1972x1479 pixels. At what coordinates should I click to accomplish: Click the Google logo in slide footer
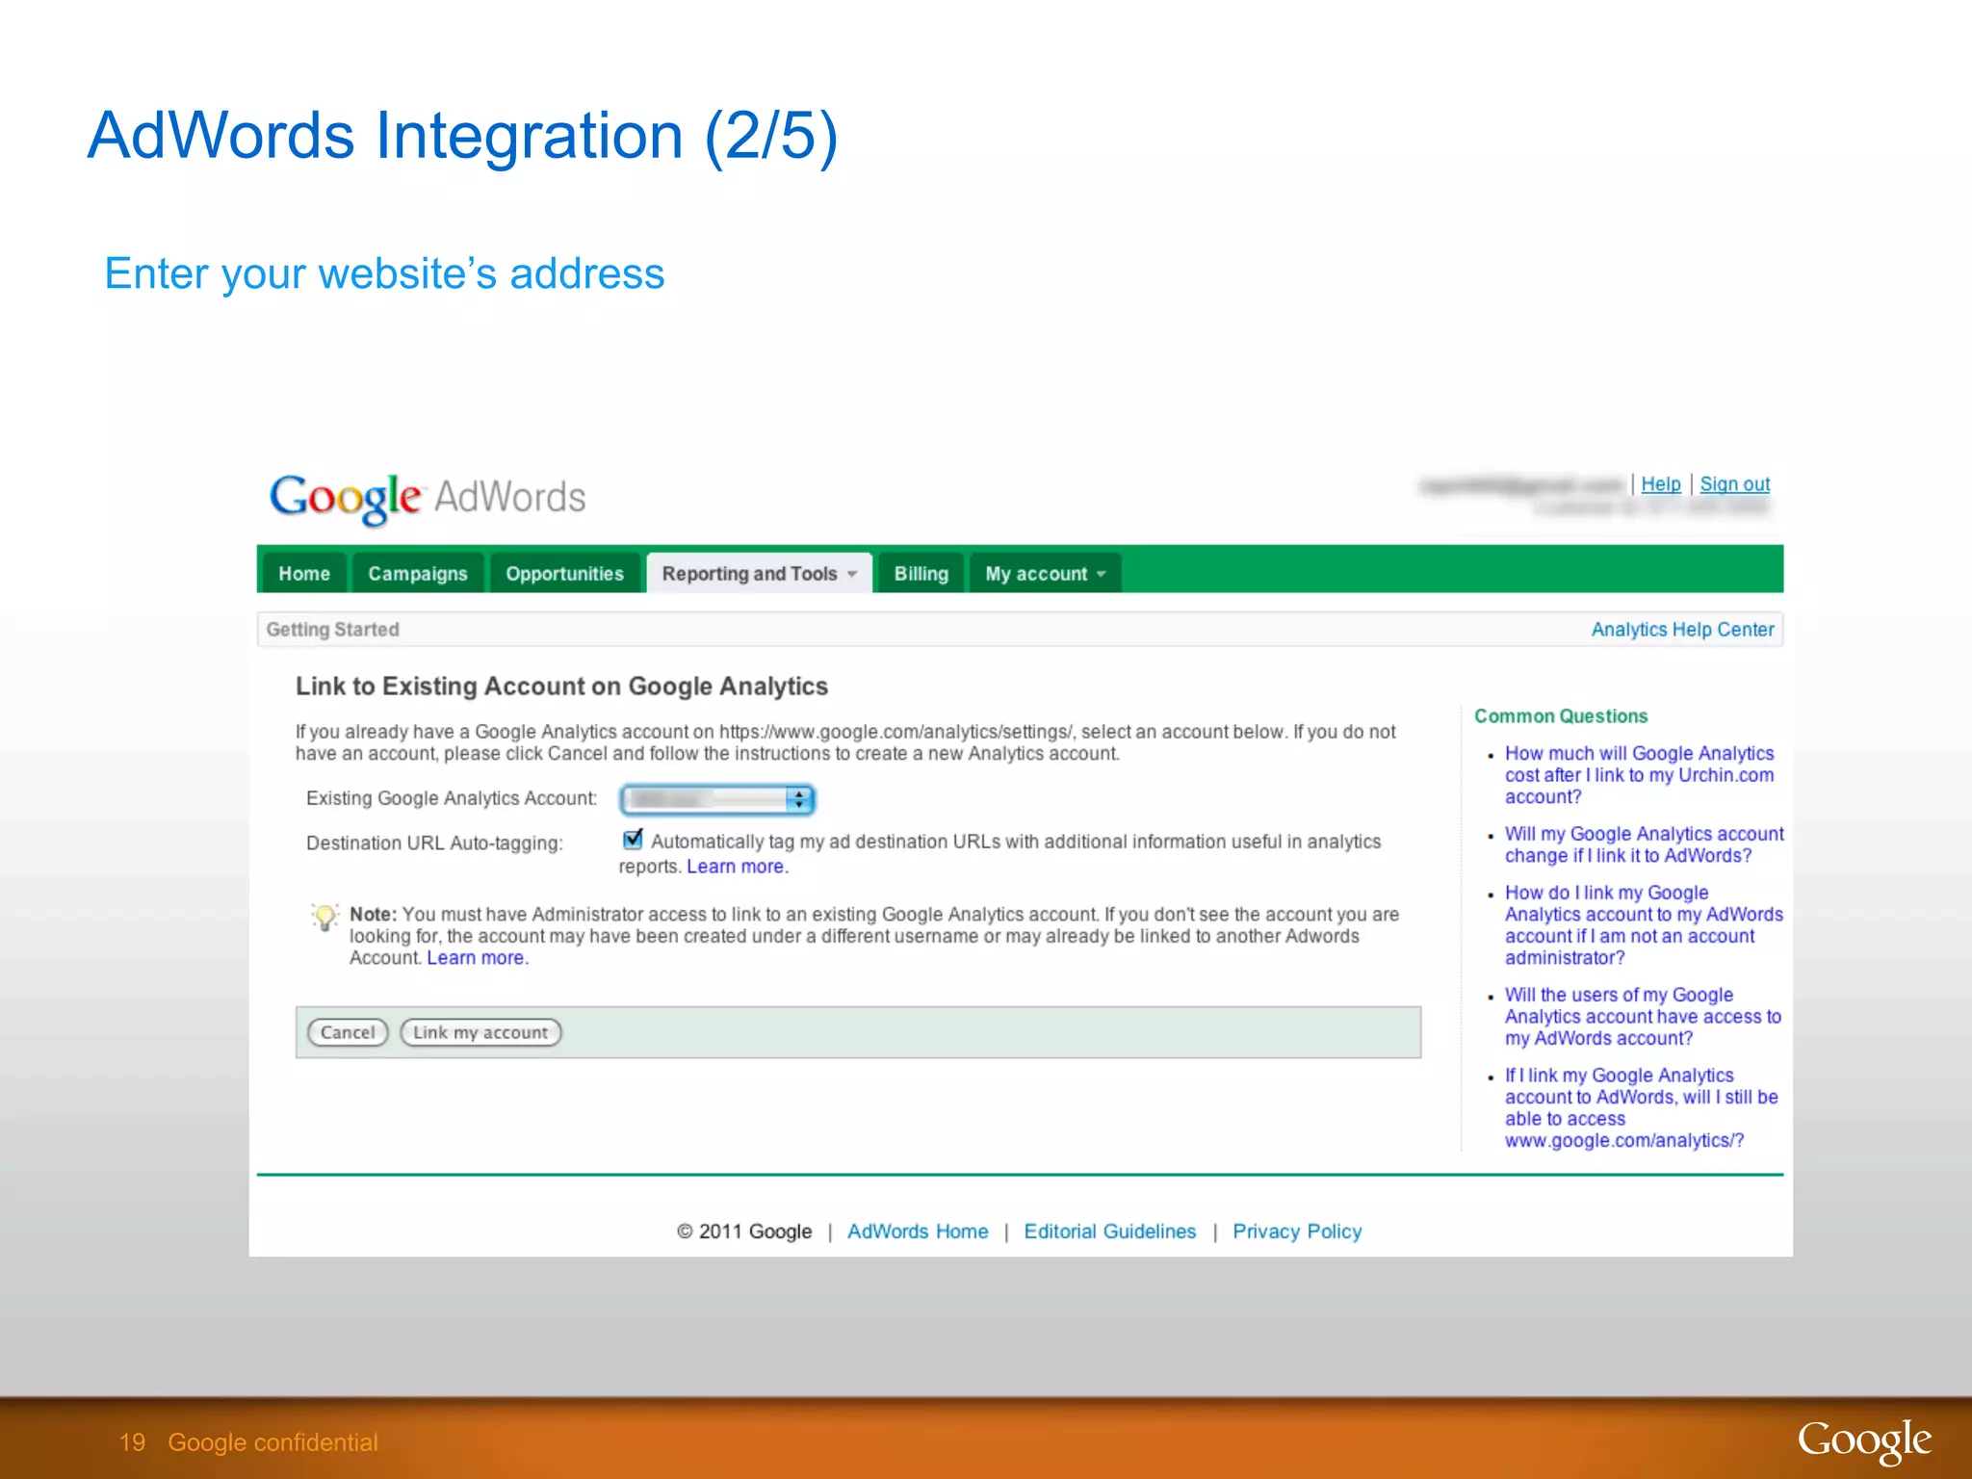coord(1864,1442)
